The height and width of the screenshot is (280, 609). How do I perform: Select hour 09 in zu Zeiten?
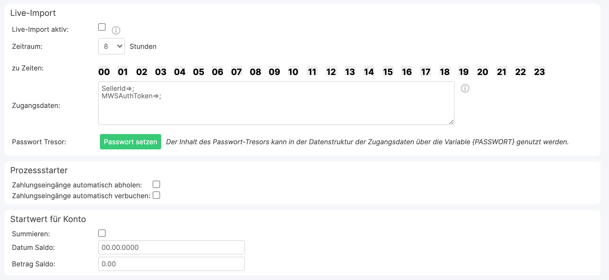274,72
